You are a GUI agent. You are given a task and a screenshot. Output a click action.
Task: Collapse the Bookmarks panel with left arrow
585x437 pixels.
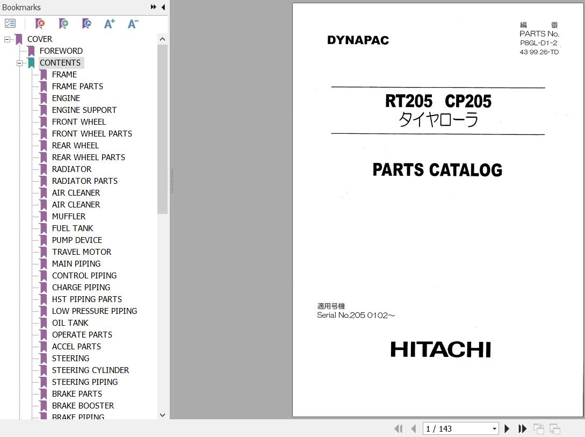pos(163,7)
